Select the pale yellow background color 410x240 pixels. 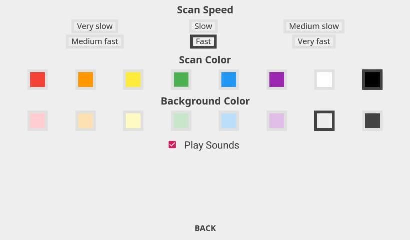(133, 121)
